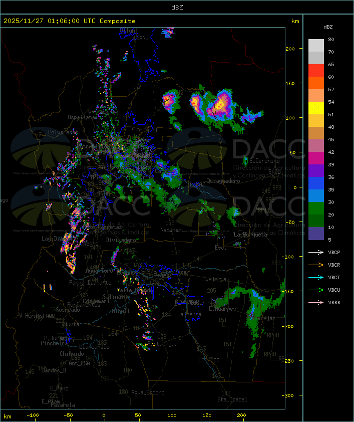
Task: Click the legend value 5
Action: tap(329, 240)
